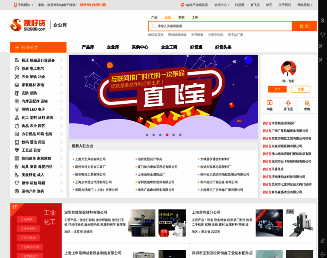
Task: Click the 注册 button under avatar
Action: [301, 89]
